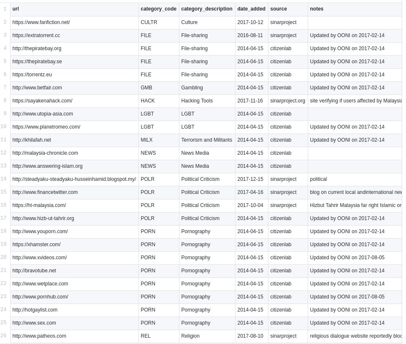
Task: Click the source column header
Action: click(288, 9)
